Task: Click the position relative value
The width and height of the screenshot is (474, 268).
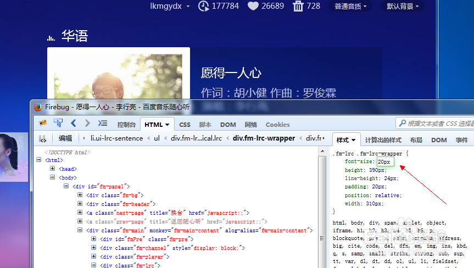Action: 388,196
